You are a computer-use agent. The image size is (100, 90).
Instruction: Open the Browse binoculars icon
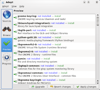[7, 29]
